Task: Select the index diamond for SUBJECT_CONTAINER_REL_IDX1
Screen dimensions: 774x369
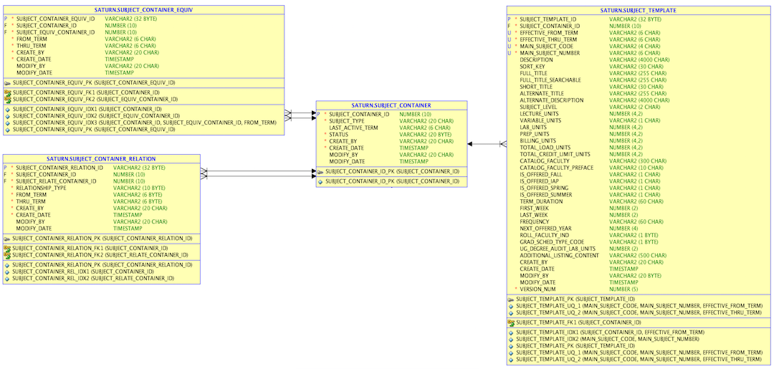Action: point(7,272)
